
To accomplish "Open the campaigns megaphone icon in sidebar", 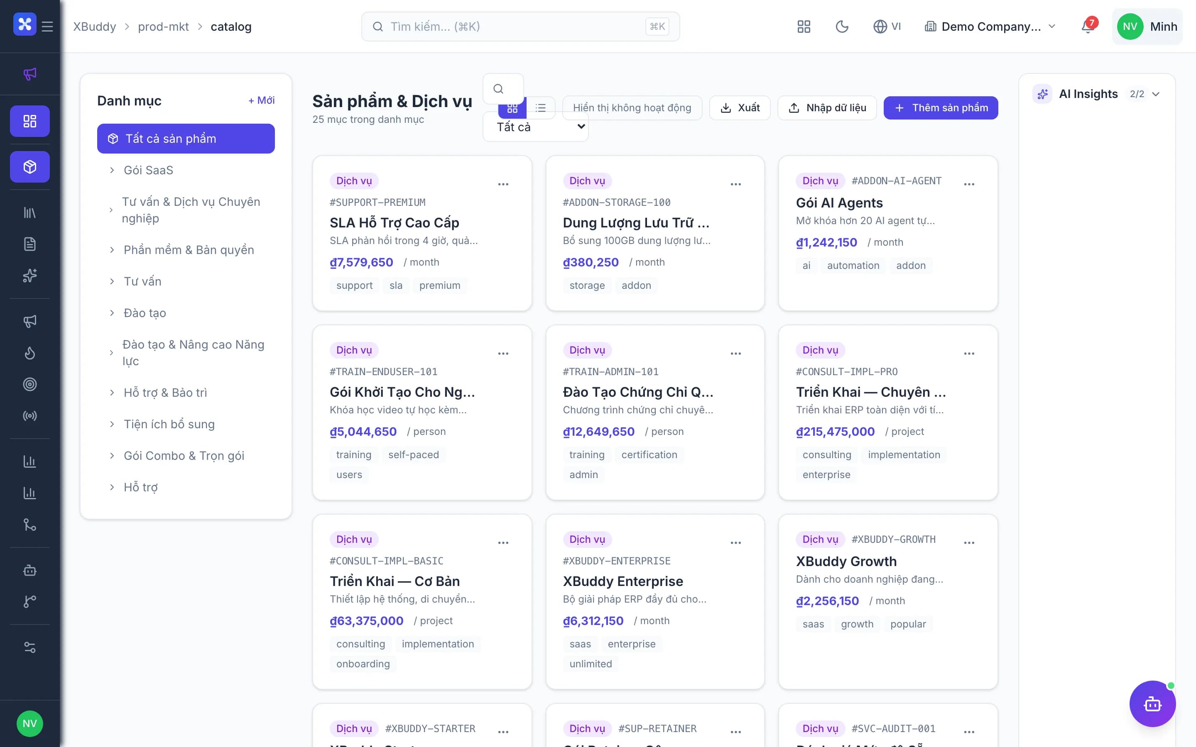I will click(x=29, y=321).
